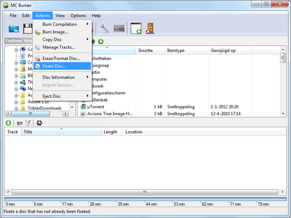Image resolution: width=291 pixels, height=218 pixels.
Task: Select Manage Tracks... menu entry
Action: click(x=62, y=47)
